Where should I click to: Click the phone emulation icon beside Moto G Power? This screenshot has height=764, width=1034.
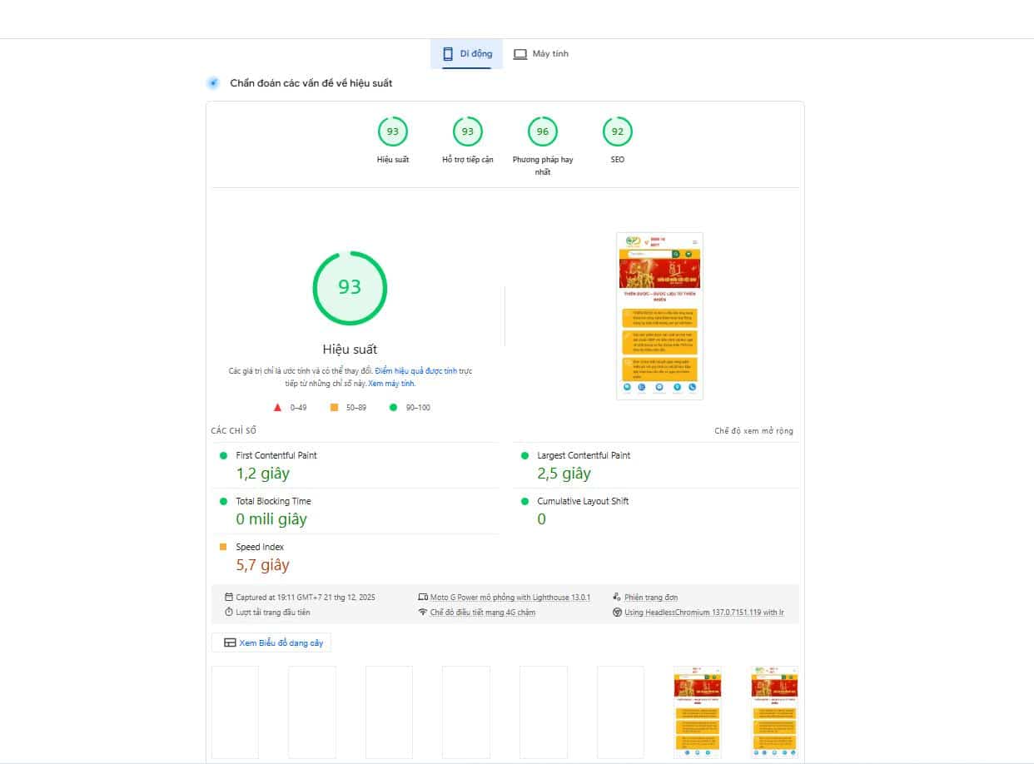[421, 597]
